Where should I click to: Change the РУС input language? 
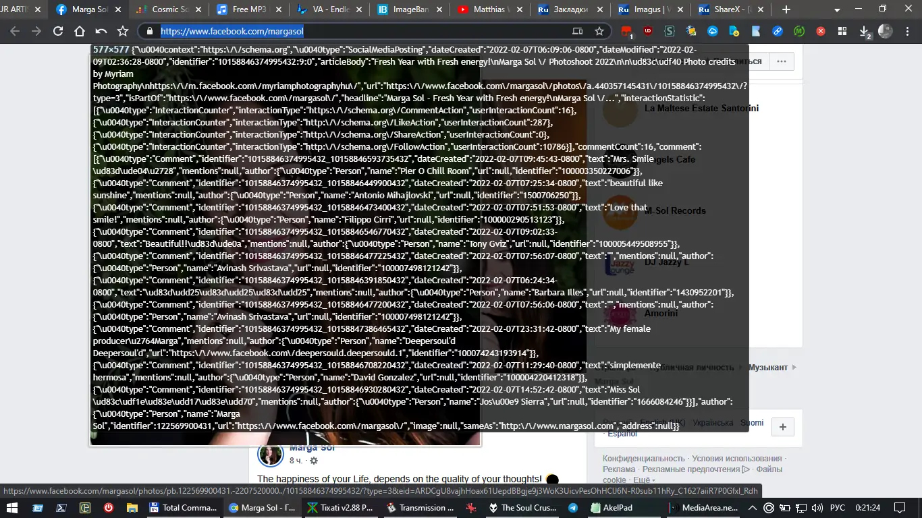click(837, 507)
